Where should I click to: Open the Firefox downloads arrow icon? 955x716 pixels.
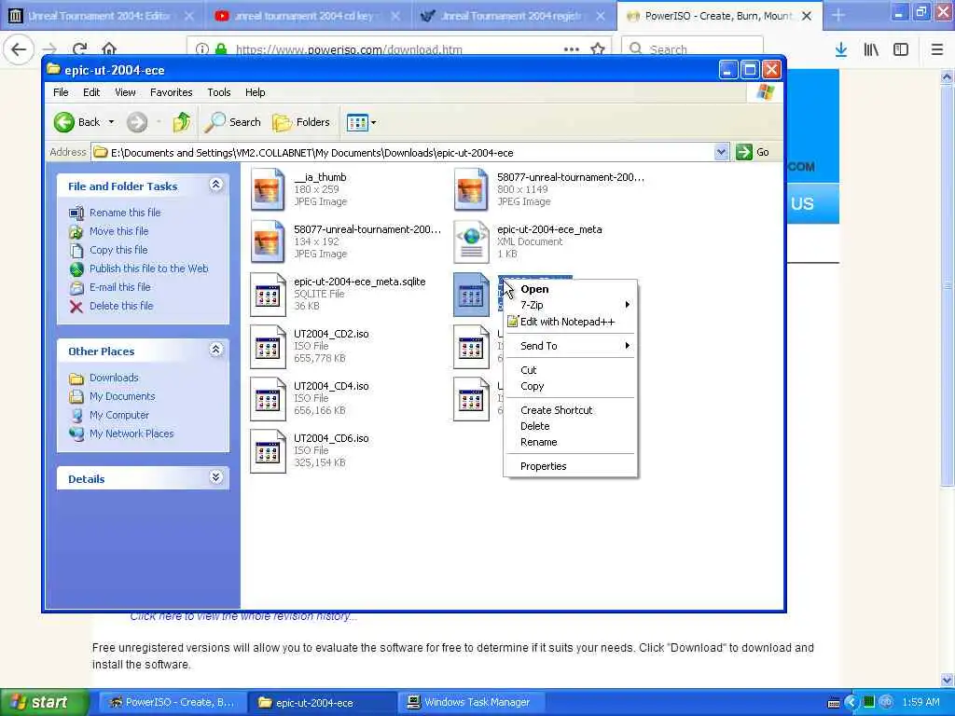click(841, 50)
